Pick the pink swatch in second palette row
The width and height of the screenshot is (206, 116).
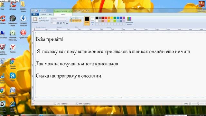click(106, 21)
